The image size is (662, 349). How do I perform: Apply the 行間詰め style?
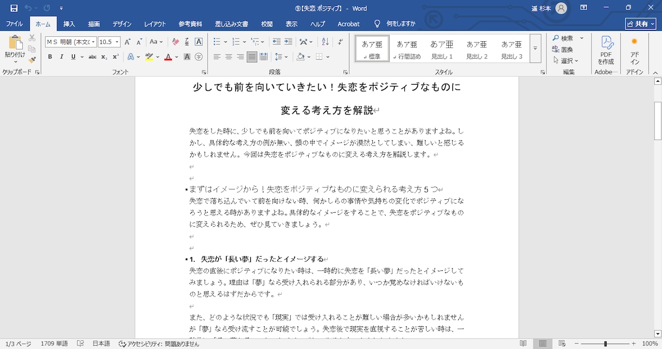[x=407, y=49]
